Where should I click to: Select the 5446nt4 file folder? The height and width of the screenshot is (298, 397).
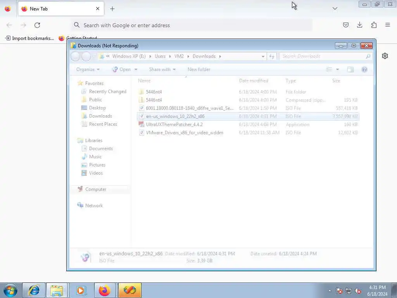coord(248,92)
